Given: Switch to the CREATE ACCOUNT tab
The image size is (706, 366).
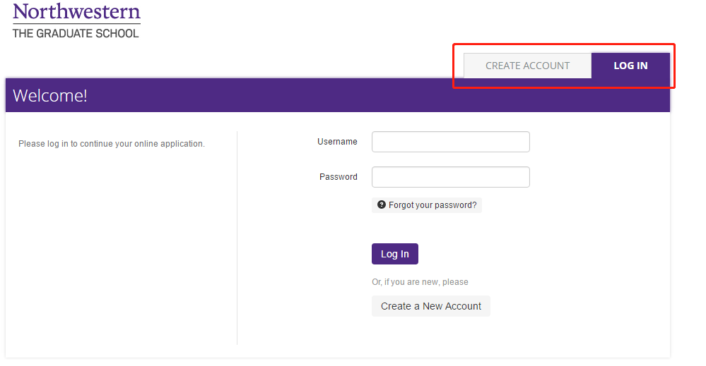Looking at the screenshot, I should (x=527, y=66).
